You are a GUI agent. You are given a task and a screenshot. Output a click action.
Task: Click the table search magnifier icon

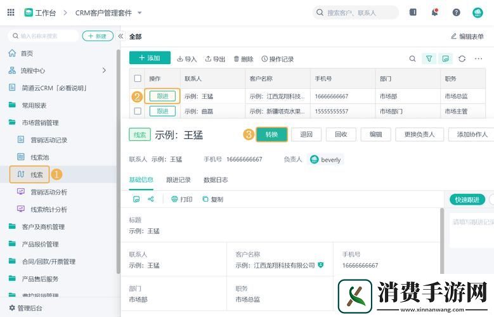coord(412,58)
